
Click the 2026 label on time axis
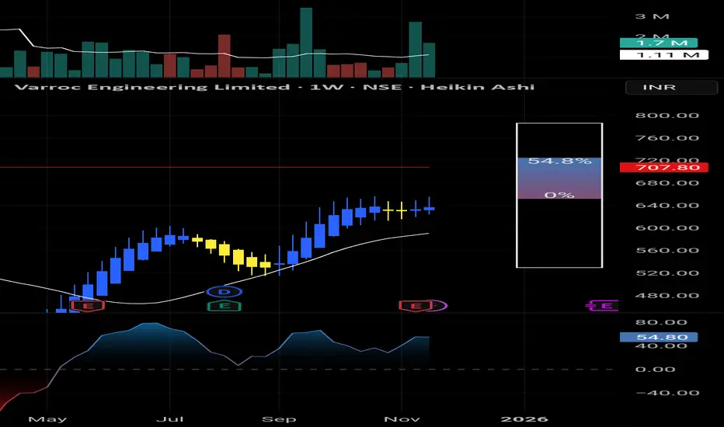point(524,419)
